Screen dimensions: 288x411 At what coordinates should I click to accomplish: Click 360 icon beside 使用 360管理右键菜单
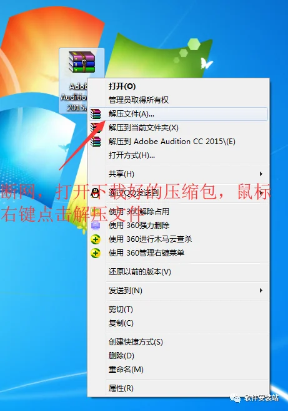pos(96,253)
